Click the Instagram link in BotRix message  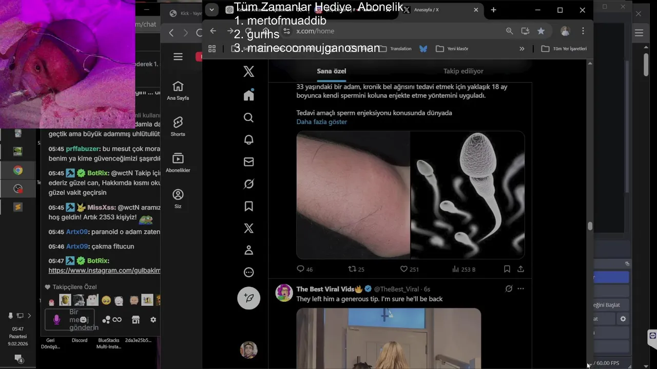point(104,271)
